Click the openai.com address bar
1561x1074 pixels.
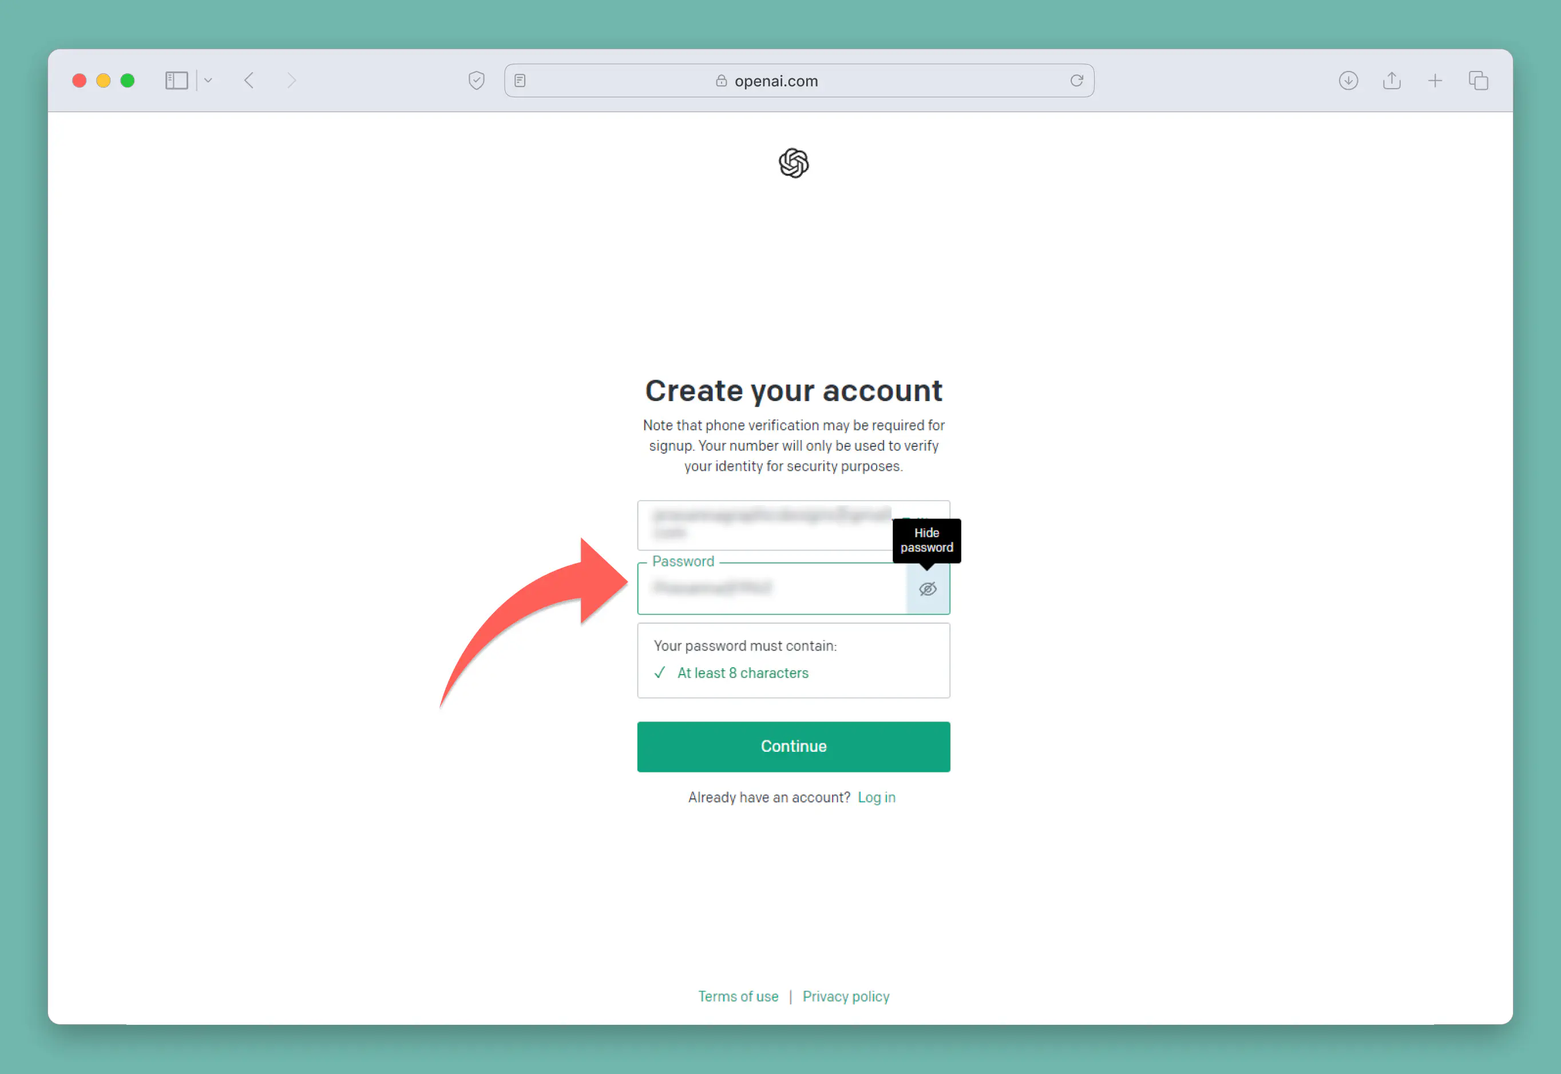[799, 81]
